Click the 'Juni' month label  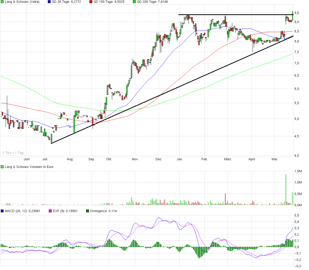pyautogui.click(x=27, y=159)
